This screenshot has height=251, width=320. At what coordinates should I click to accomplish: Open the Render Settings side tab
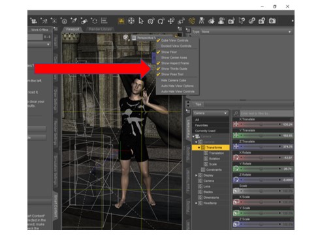pos(56,133)
